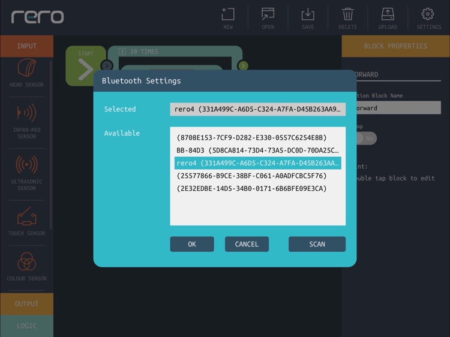Click the rero logo

[x=37, y=17]
